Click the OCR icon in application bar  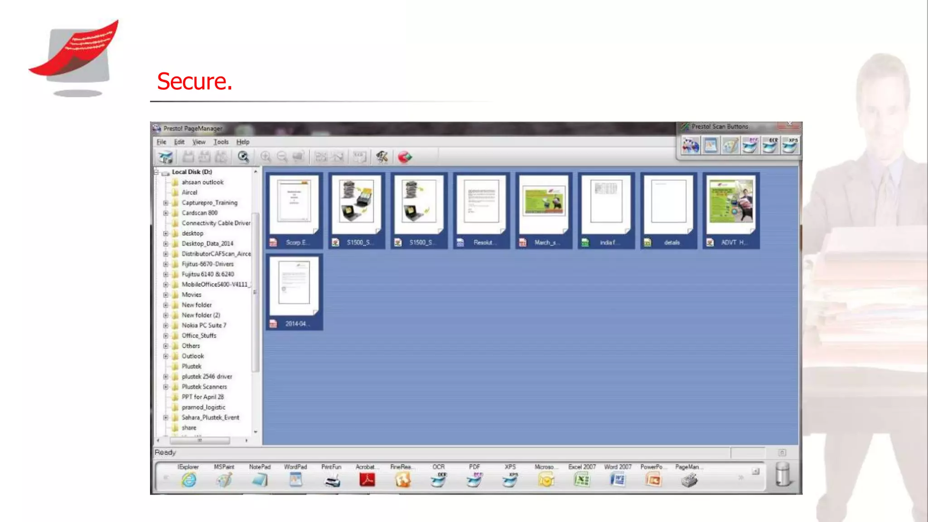438,479
